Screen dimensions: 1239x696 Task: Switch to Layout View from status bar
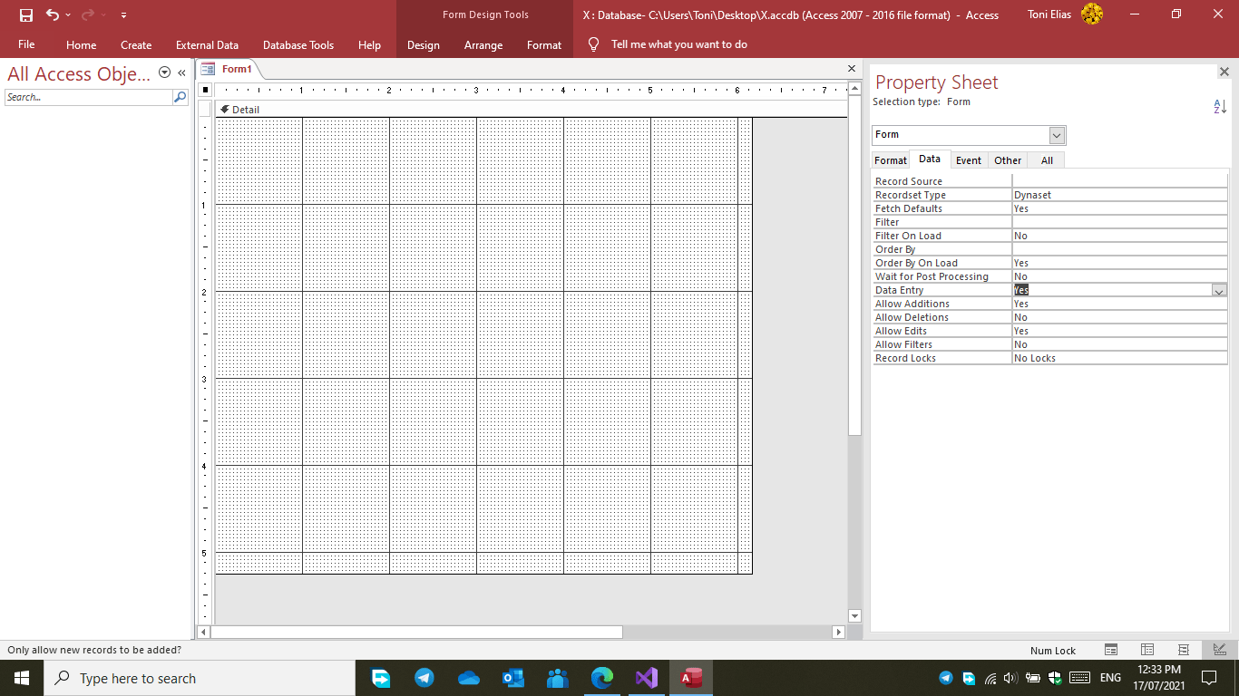point(1184,650)
